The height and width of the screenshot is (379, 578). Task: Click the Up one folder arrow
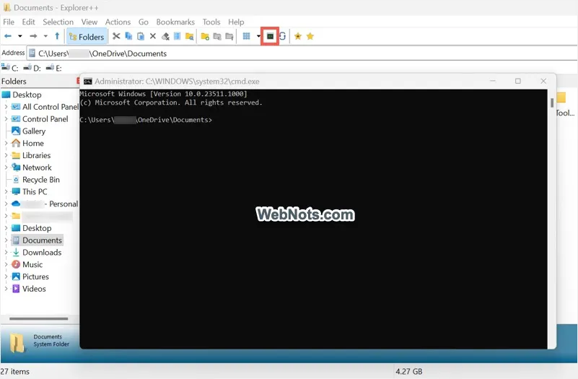coord(57,36)
